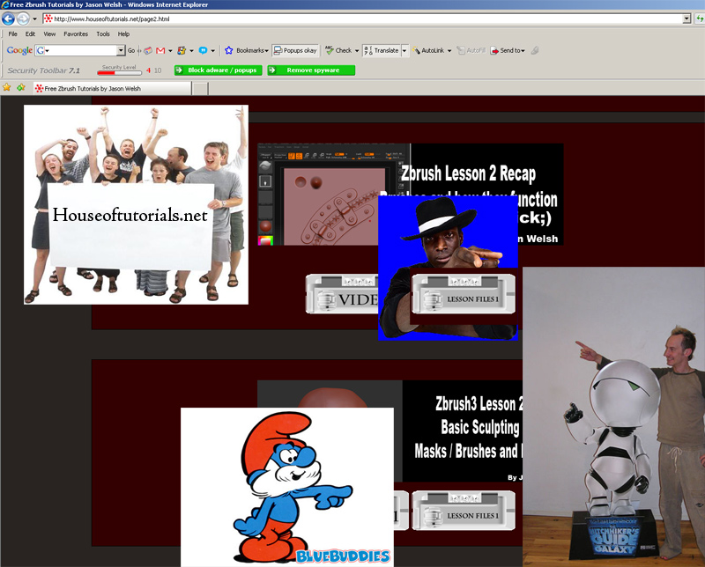The width and height of the screenshot is (705, 567).
Task: Click the Internet Explorer title bar icon
Action: click(5, 4)
